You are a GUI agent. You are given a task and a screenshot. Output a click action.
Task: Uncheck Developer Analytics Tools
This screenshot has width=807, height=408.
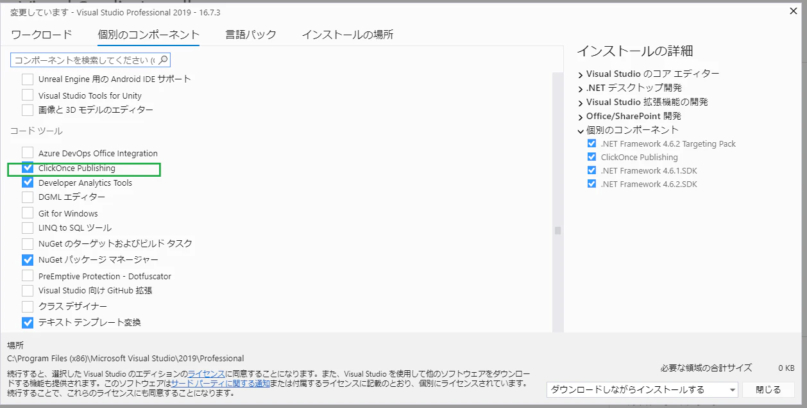28,183
